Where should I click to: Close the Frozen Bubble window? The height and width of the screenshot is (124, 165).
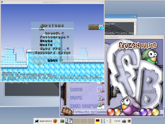[162, 37]
